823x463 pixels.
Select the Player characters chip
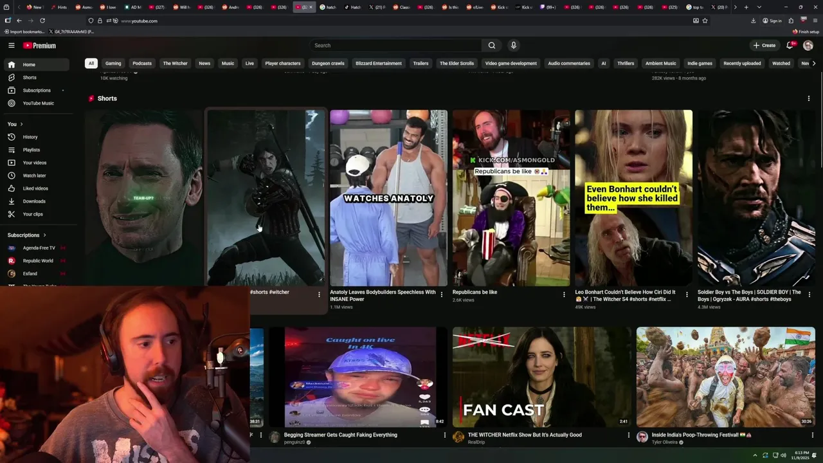coord(283,63)
